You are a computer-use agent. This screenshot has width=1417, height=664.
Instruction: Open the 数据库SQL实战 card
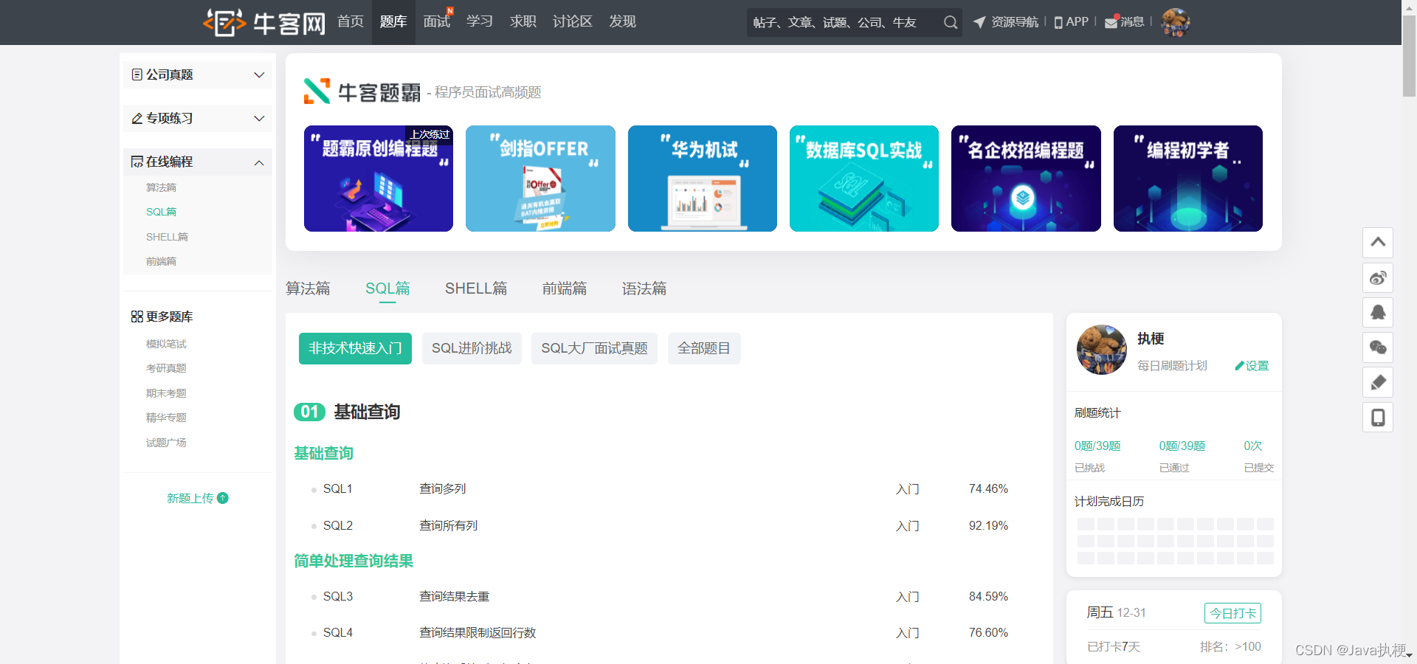pos(864,179)
